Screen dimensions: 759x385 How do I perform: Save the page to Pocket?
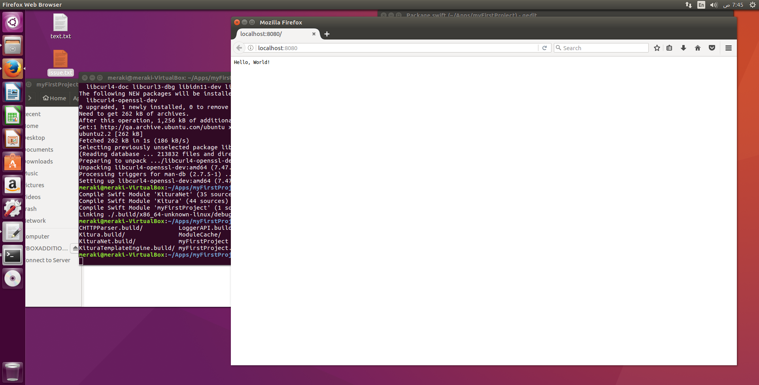pos(712,48)
